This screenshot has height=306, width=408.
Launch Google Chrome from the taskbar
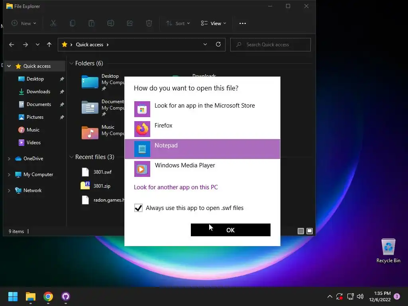pos(48,296)
